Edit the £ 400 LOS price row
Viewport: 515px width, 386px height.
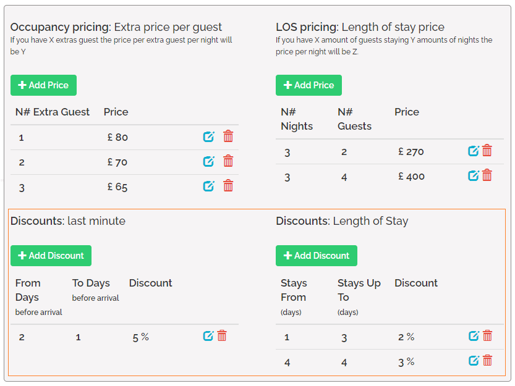474,175
